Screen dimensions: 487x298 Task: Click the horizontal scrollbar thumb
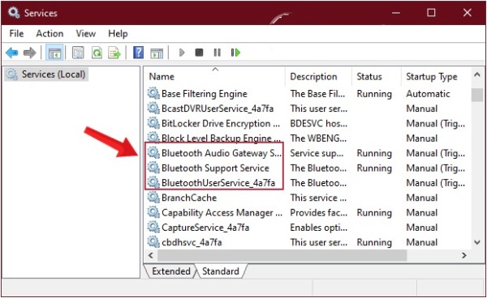282,255
